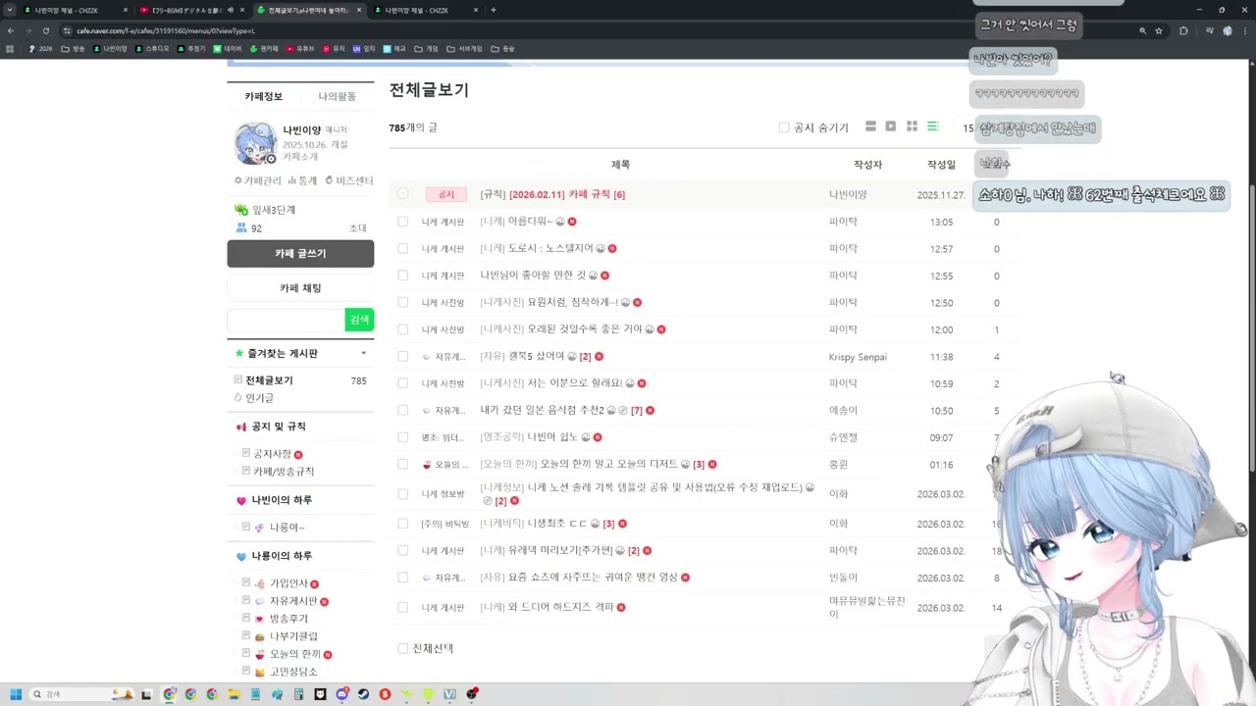Switch to video view layout icon
The width and height of the screenshot is (1256, 706).
tap(891, 126)
